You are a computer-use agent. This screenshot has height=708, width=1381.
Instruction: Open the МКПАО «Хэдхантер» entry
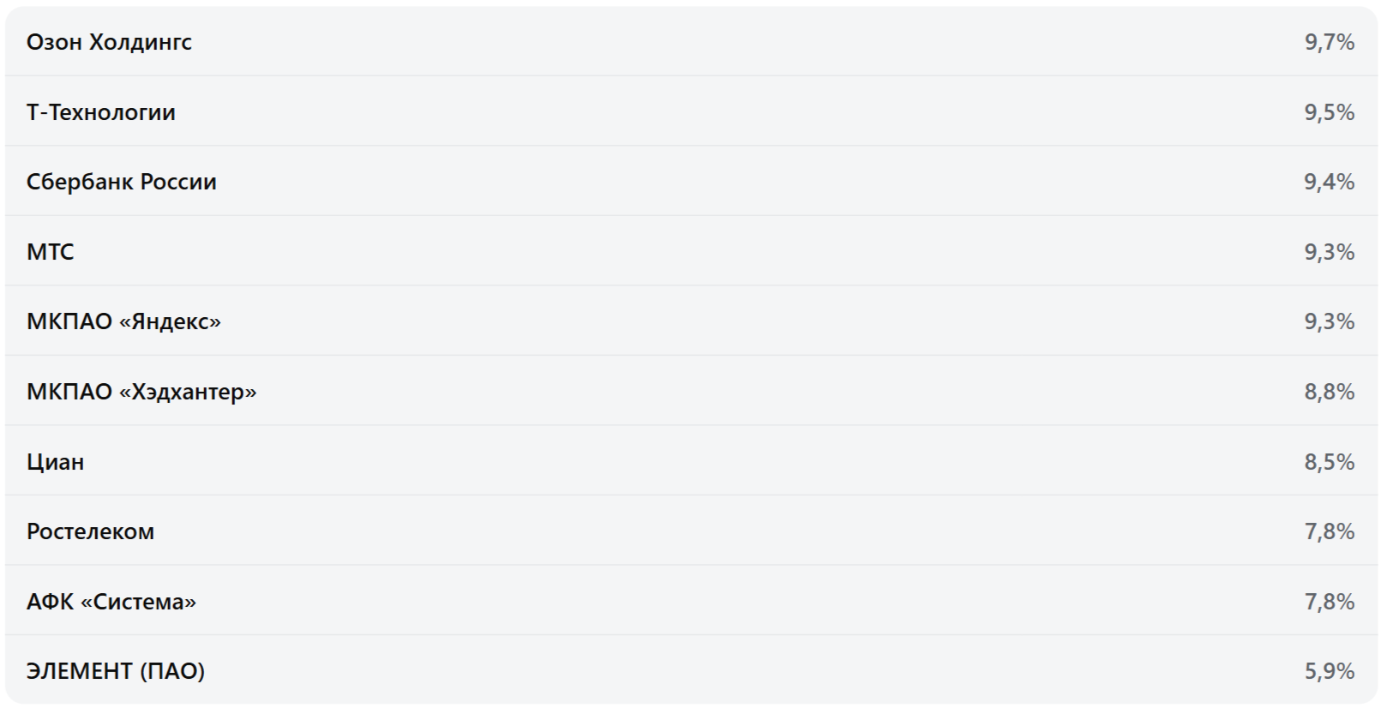141,392
